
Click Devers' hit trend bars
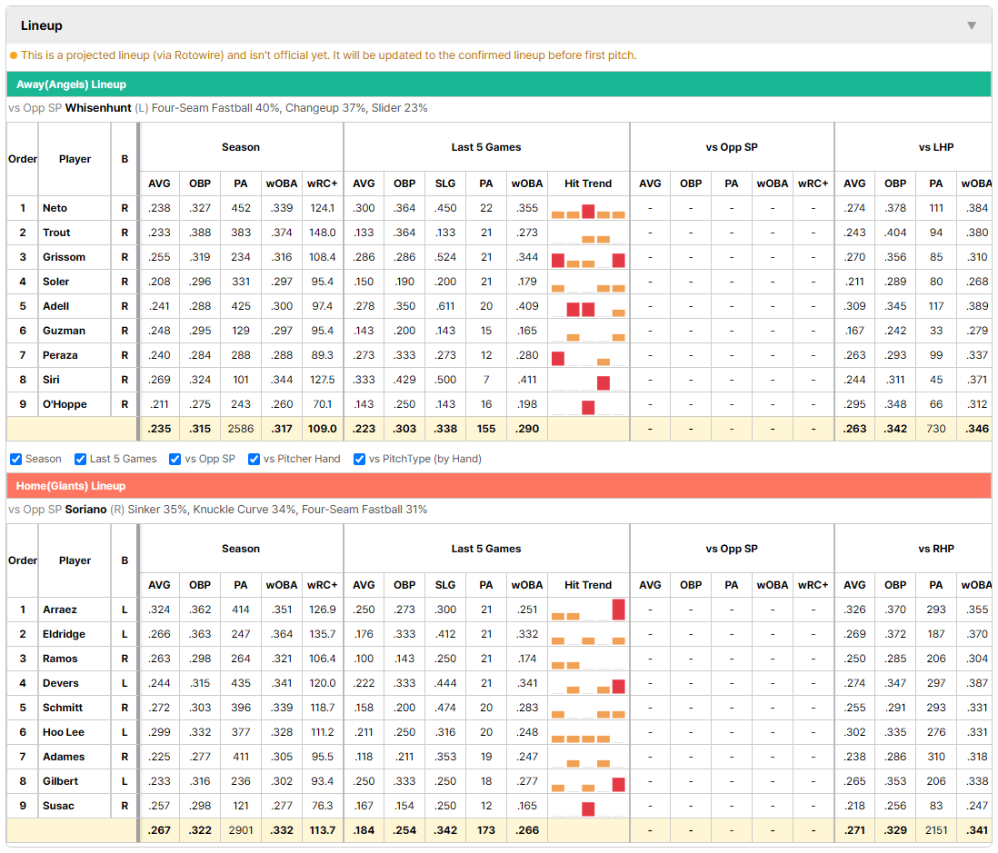588,684
